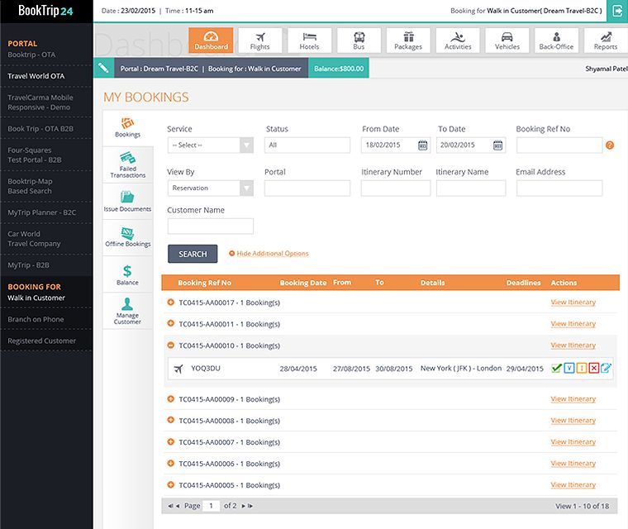The height and width of the screenshot is (529, 628).
Task: Expand booking TC0415-AA00017 row
Action: [x=170, y=303]
